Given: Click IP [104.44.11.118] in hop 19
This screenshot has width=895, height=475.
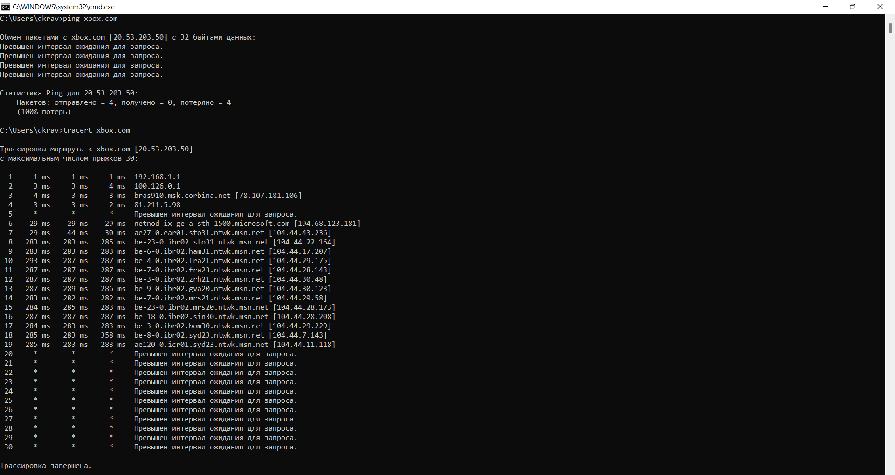Looking at the screenshot, I should point(304,345).
